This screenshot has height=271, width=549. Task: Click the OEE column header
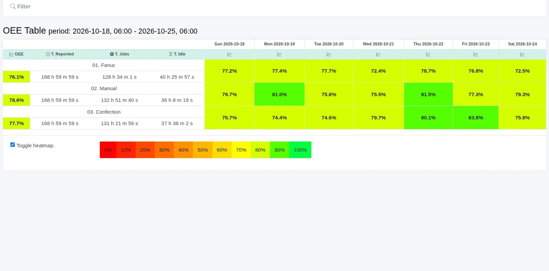[x=16, y=54]
